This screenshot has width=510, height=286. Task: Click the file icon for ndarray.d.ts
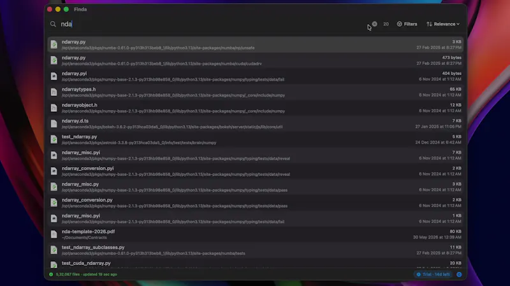pos(54,123)
